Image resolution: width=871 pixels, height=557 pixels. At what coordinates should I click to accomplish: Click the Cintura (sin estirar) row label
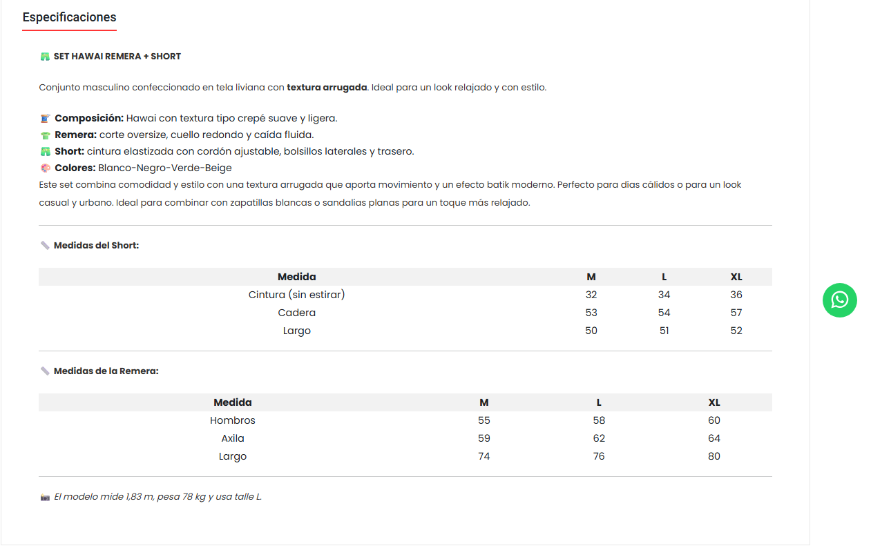click(297, 295)
